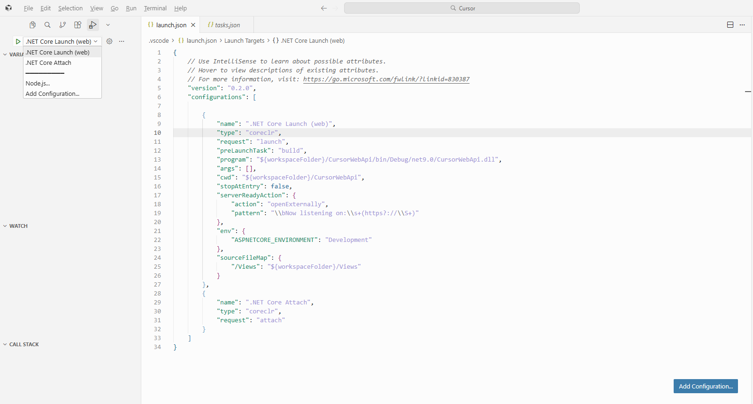The image size is (753, 404).
Task: Click line number 10 in gutter
Action: tap(157, 132)
